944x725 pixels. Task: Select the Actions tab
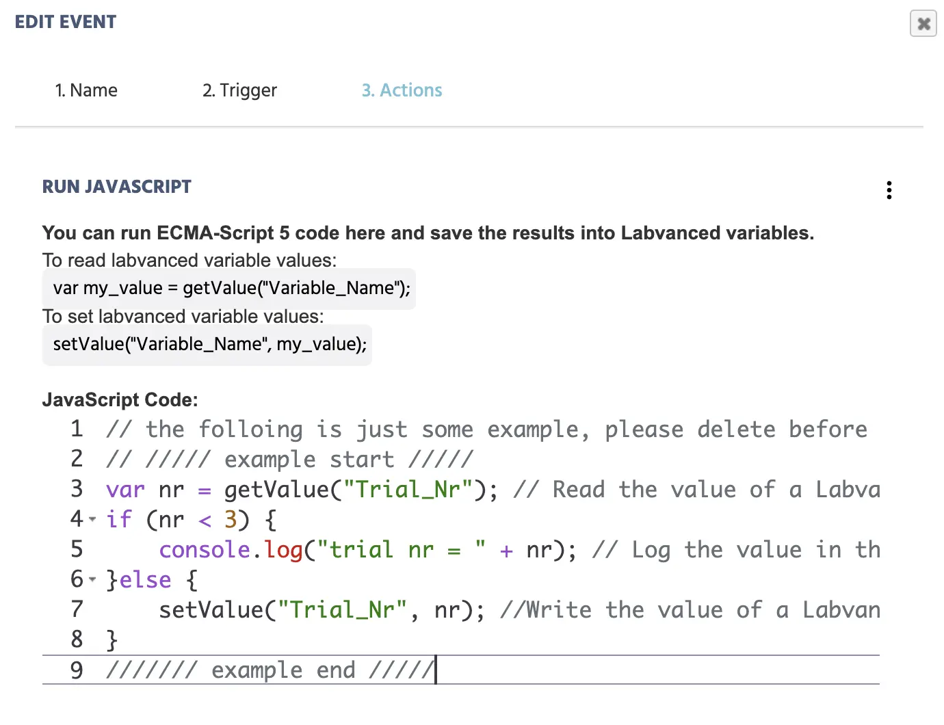(402, 90)
